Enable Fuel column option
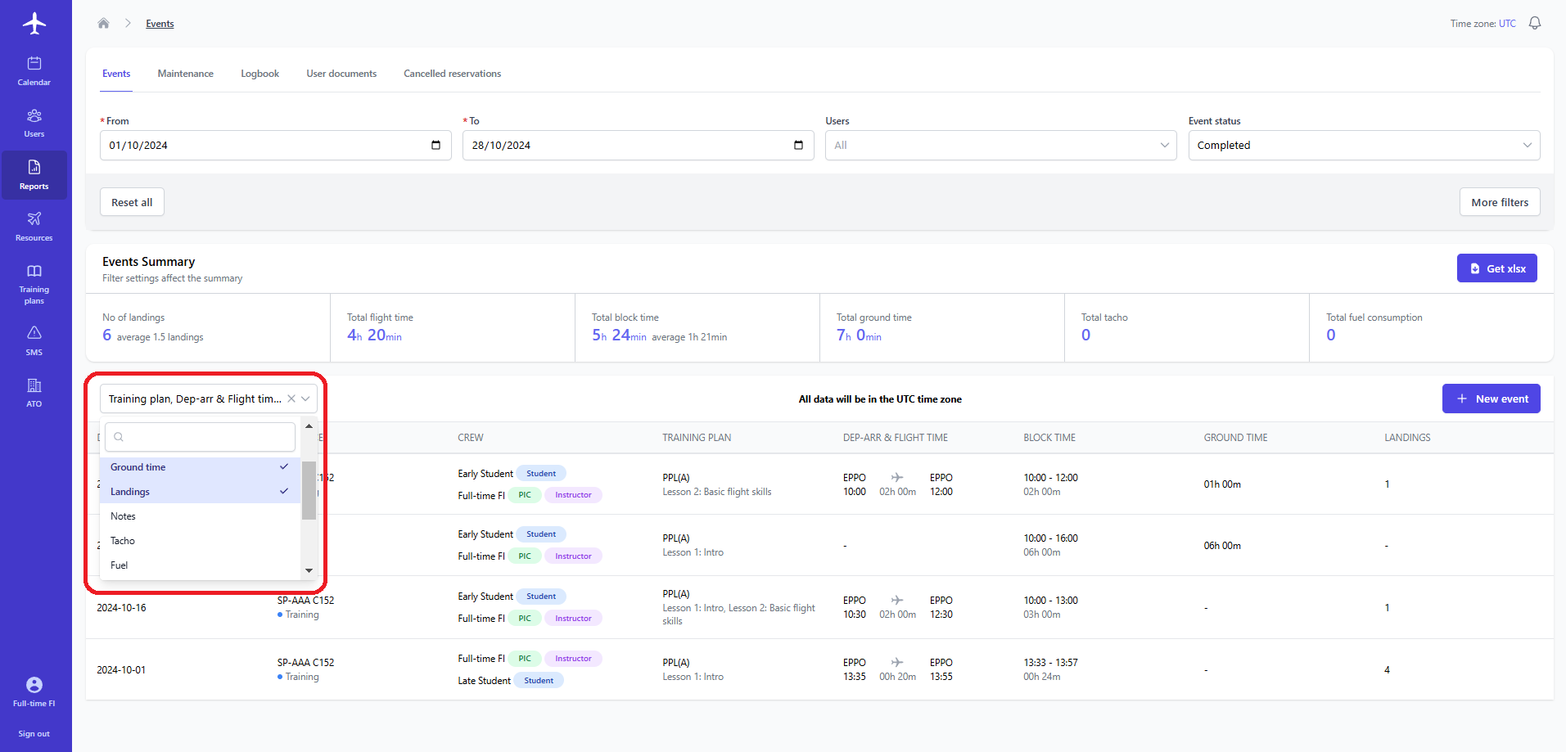 pos(200,565)
